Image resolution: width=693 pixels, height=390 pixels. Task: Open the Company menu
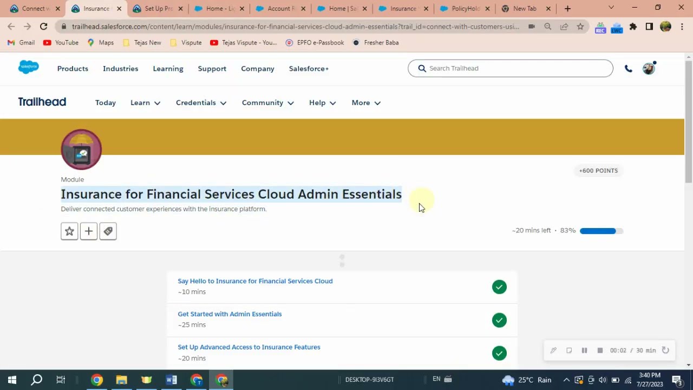coord(258,69)
